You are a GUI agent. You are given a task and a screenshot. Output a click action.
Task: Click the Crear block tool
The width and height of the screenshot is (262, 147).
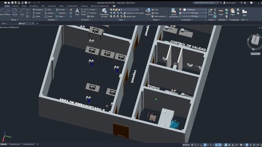[x=155, y=10]
